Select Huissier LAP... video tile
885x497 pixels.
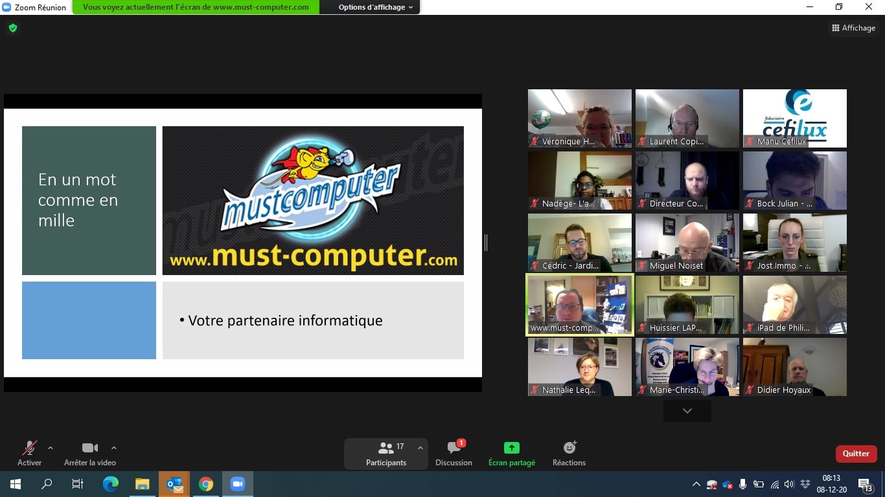pos(687,305)
